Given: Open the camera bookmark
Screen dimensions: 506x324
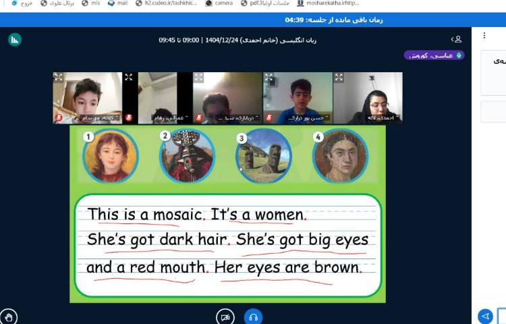Looking at the screenshot, I should pyautogui.click(x=219, y=3).
